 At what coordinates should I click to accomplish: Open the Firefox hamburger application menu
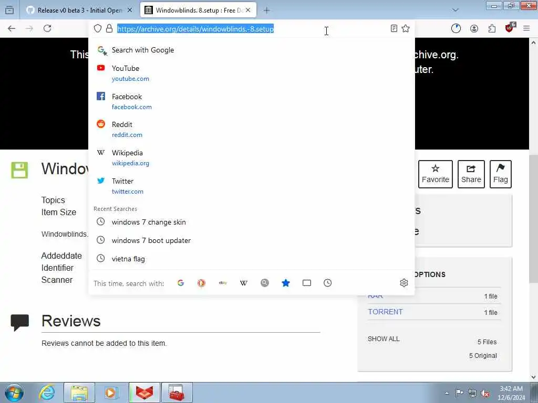point(526,29)
